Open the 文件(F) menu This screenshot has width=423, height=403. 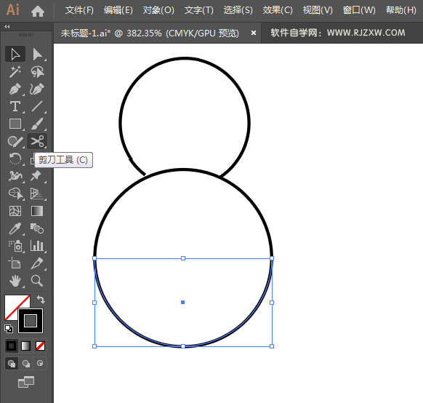(79, 10)
